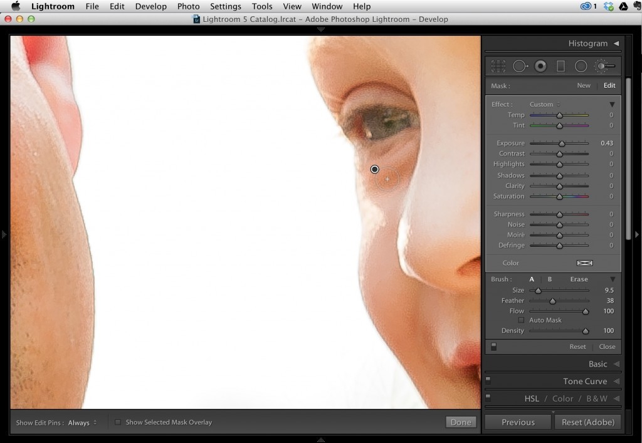Show filmstrip via bottom arrow
642x443 pixels.
coord(320,440)
